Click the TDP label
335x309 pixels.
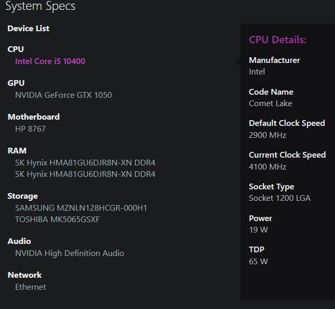tap(256, 249)
